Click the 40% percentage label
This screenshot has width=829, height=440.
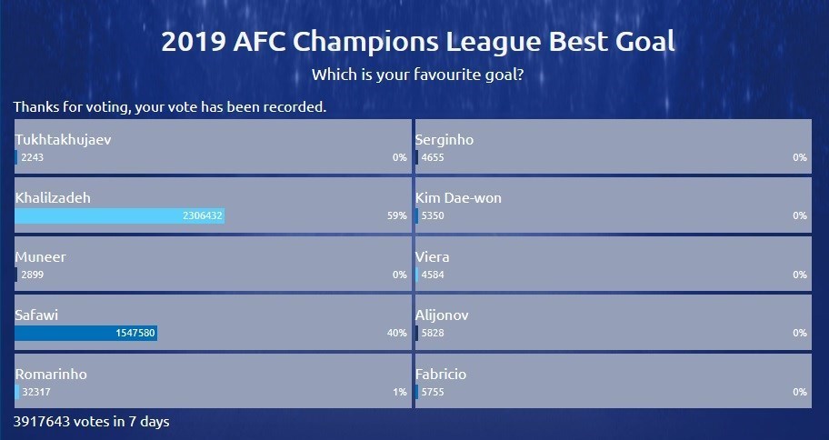pyautogui.click(x=396, y=334)
